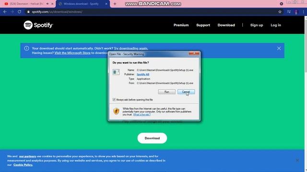Click the info icon in blue banner
This screenshot has height=172, width=307.
[x=27, y=48]
